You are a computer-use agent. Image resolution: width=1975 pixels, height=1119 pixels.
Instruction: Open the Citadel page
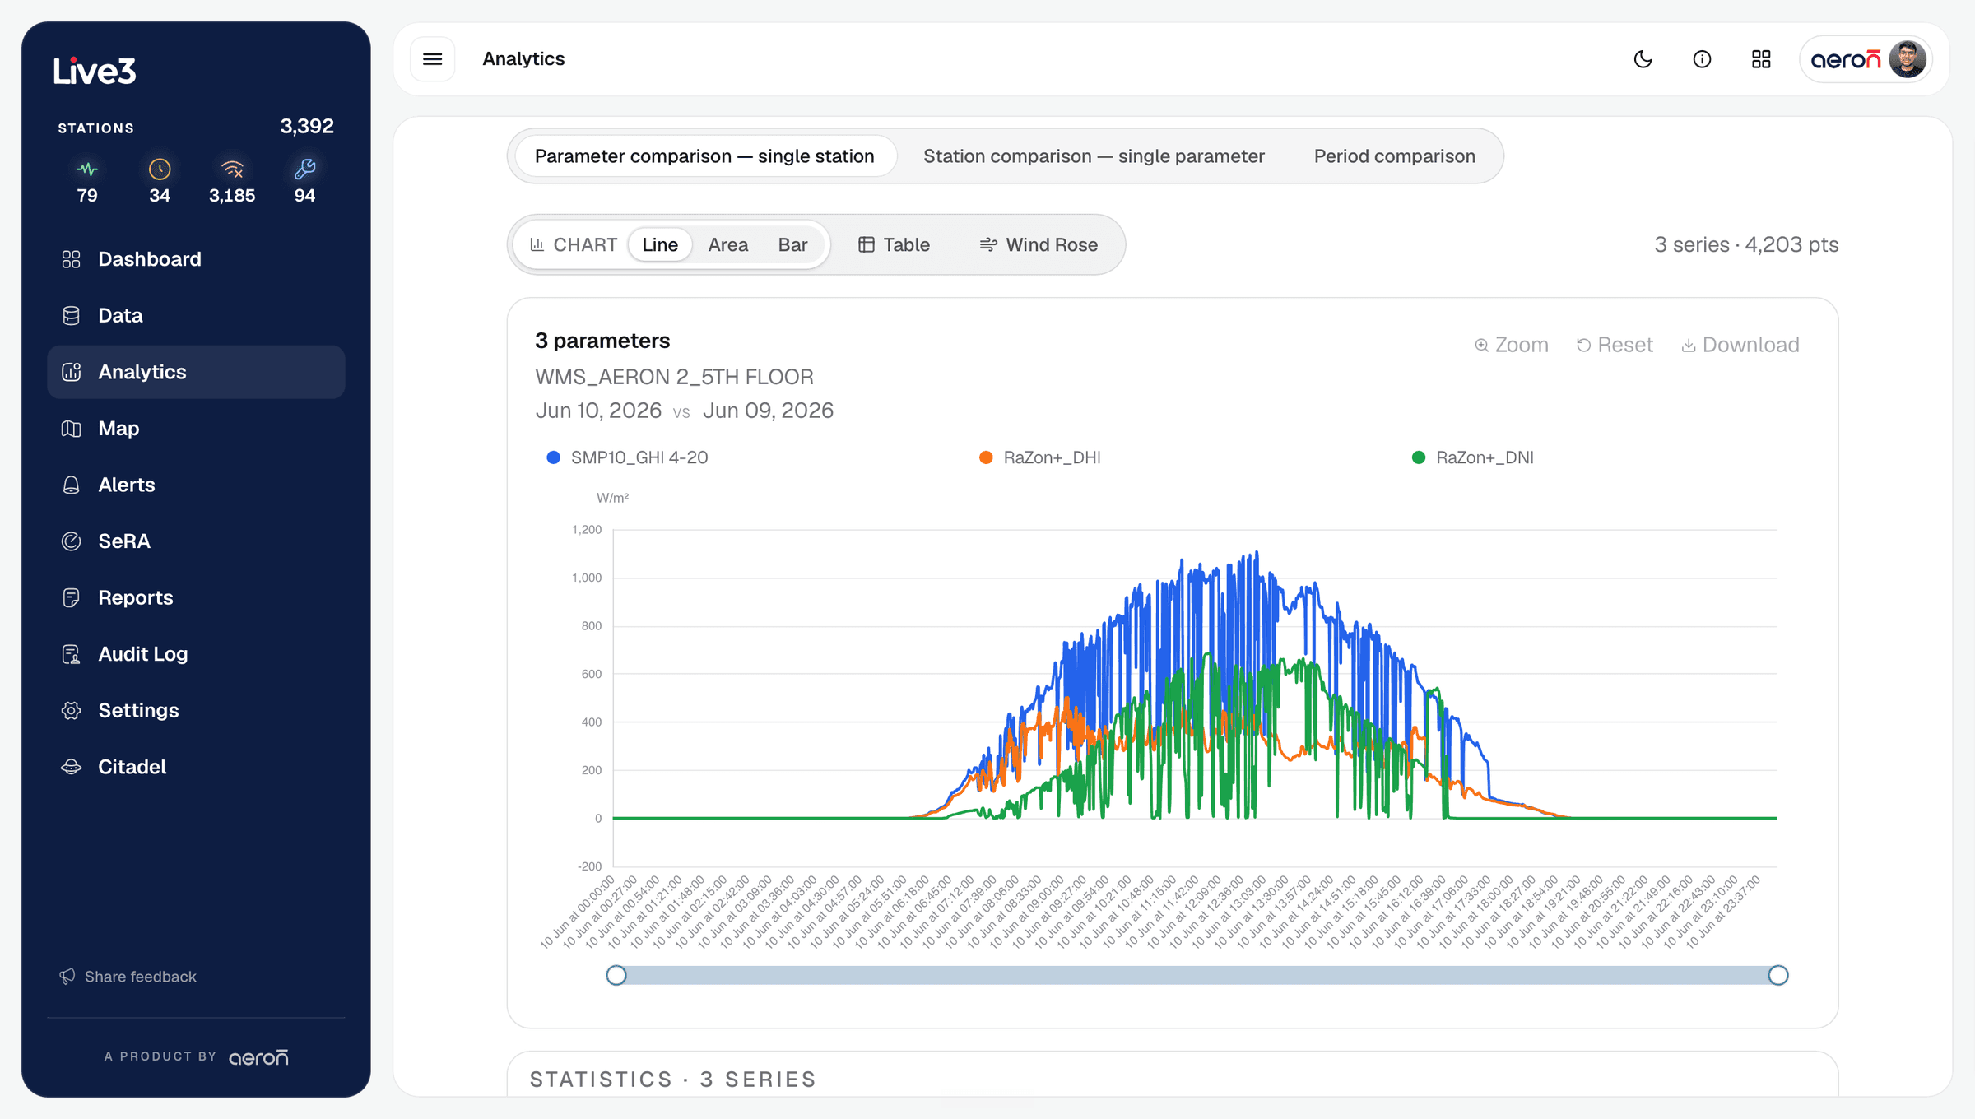[x=196, y=766]
